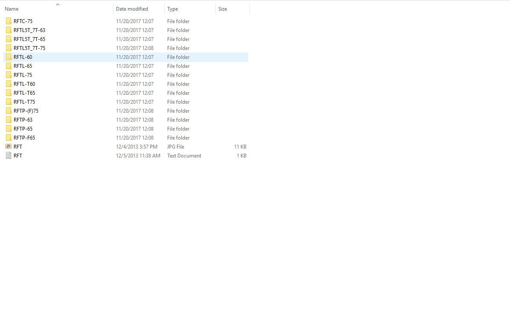Click the RFTP-F65 folder icon
The image size is (510, 315).
(x=9, y=138)
